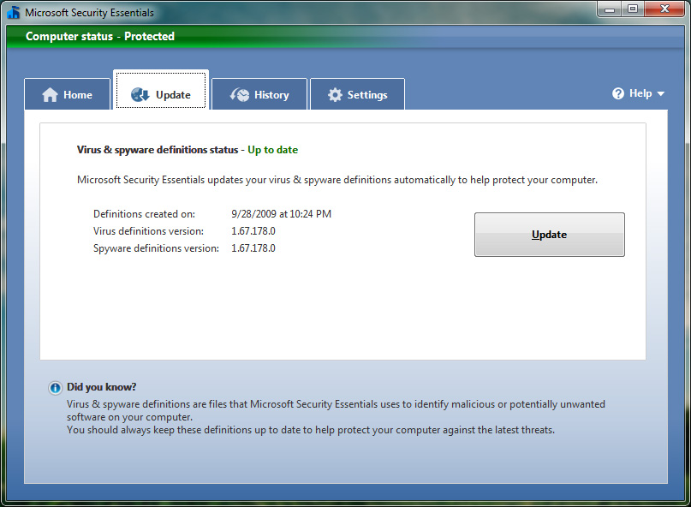Open the Help menu label
691x507 pixels.
pos(640,93)
